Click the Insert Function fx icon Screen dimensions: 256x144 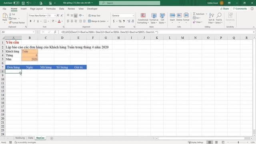coord(55,32)
